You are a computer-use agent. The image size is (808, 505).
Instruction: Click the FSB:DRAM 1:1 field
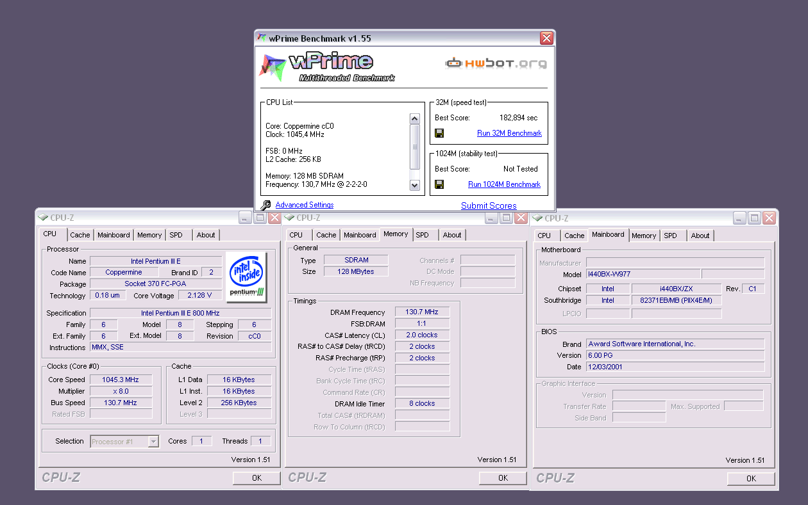pyautogui.click(x=422, y=323)
